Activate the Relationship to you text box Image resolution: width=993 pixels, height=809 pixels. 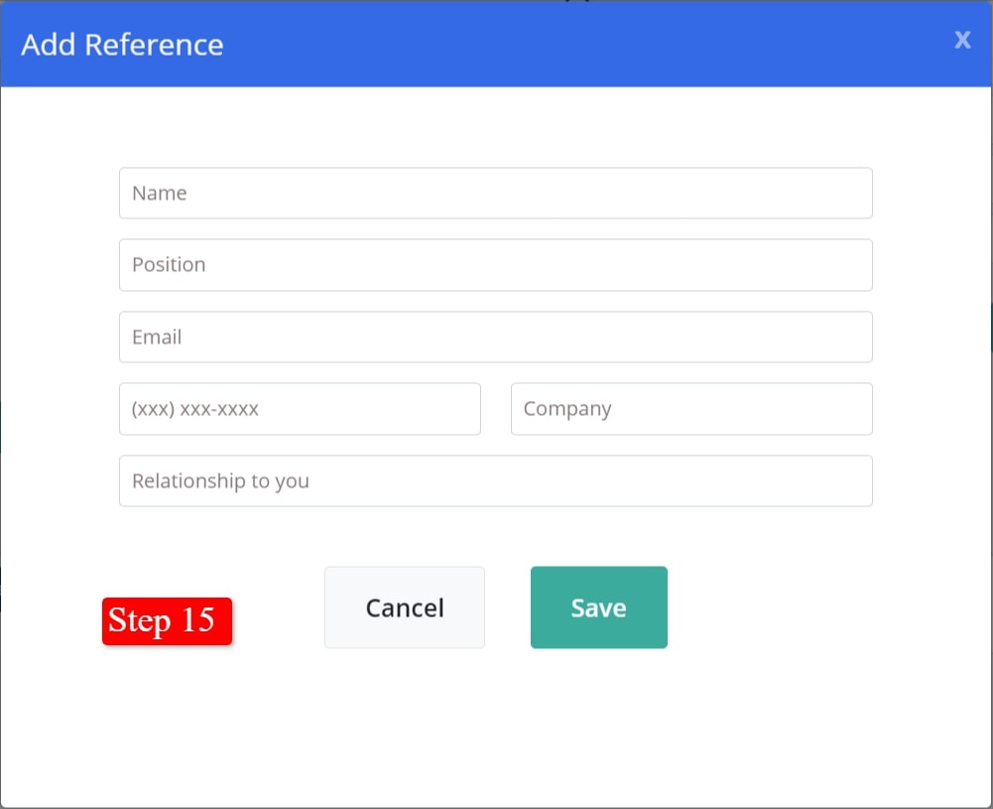click(495, 481)
